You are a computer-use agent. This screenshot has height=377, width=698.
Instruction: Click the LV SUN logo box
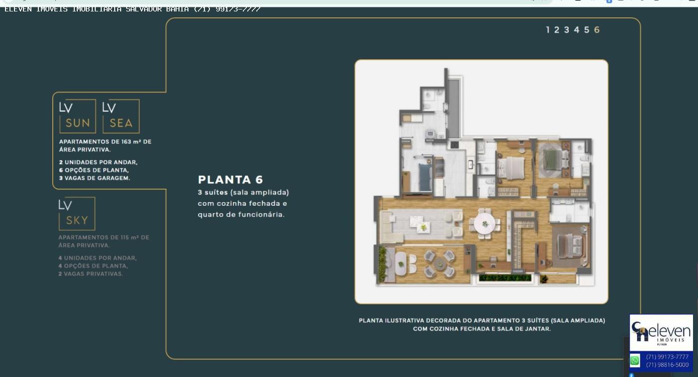pos(77,116)
